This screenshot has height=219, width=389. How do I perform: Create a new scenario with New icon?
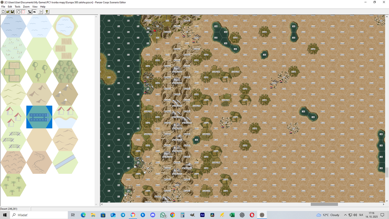3,12
